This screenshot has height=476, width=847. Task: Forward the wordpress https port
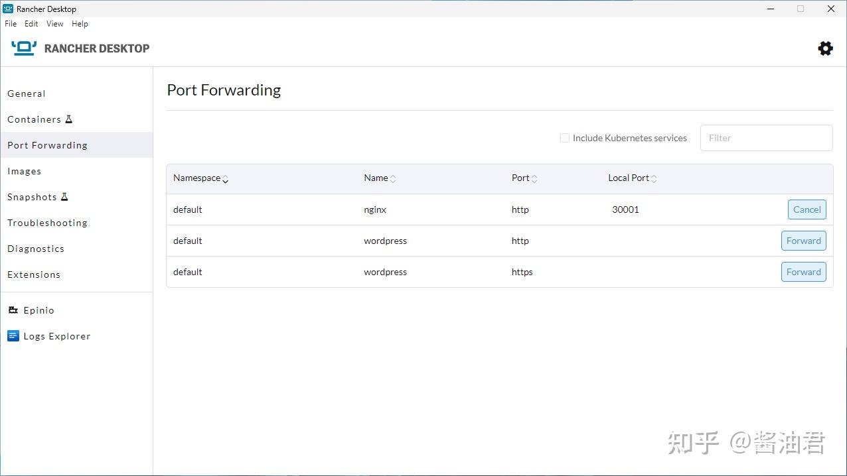[x=803, y=272]
